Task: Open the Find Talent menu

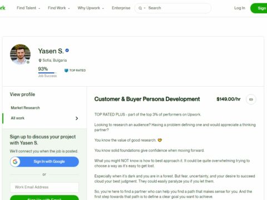Action: click(28, 8)
